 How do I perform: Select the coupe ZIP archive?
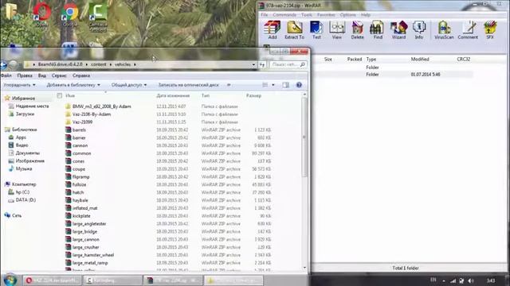click(79, 169)
